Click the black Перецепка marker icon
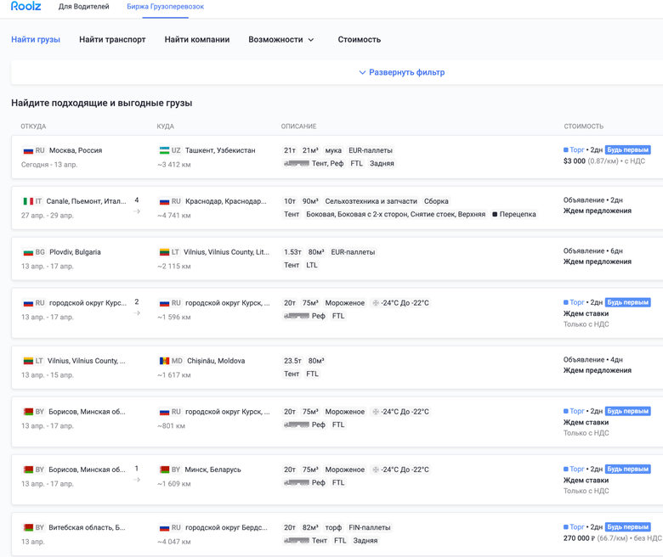Screen dimensions: 663x557 click(496, 215)
